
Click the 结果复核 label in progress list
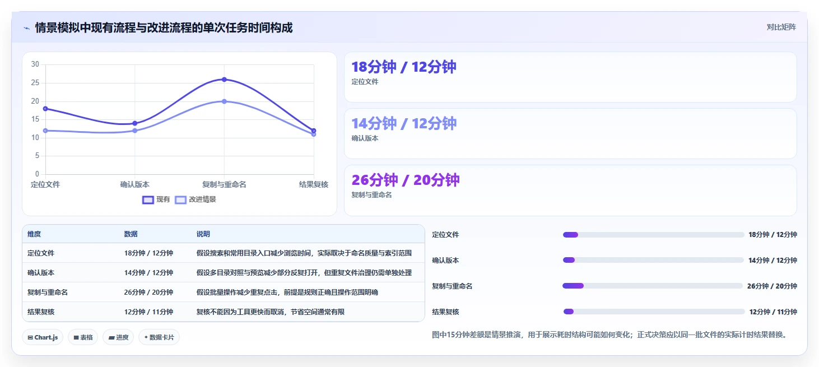tap(445, 312)
